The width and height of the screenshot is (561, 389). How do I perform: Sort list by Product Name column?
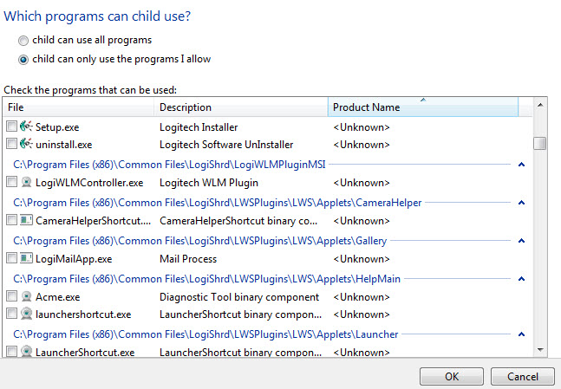(x=423, y=107)
